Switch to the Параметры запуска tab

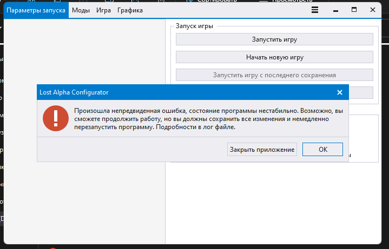tap(36, 10)
